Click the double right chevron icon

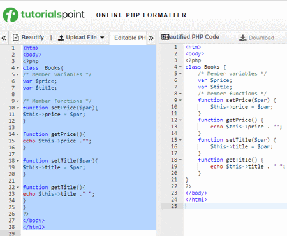(151, 38)
